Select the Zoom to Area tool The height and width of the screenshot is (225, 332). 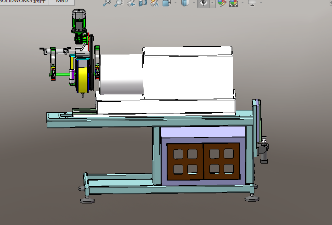(x=119, y=3)
